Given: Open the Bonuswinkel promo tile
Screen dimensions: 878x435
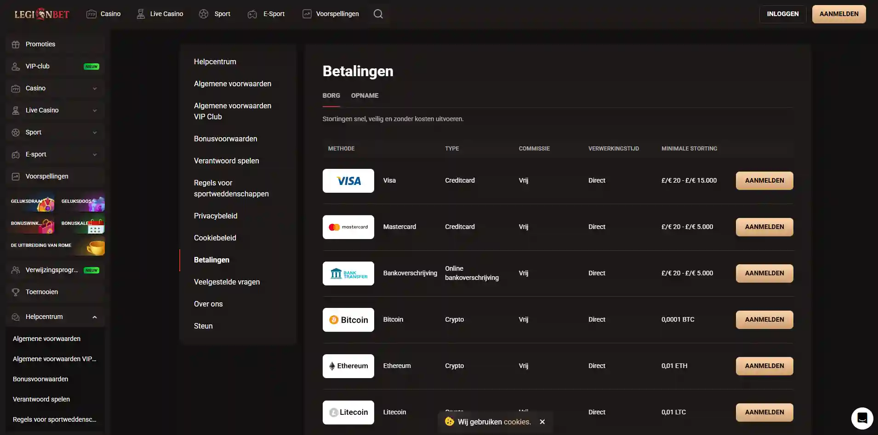Looking at the screenshot, I should pos(30,224).
